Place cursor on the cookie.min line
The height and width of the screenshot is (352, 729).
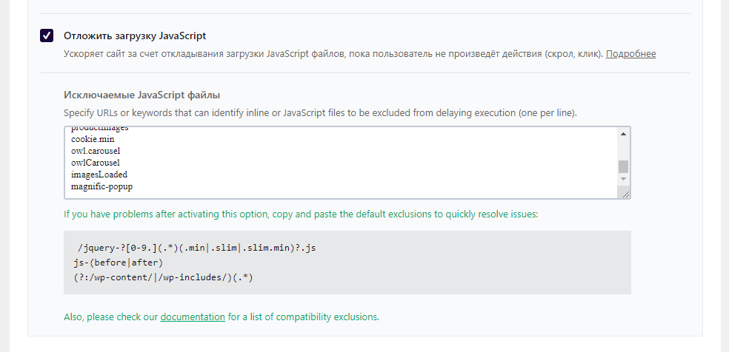click(93, 139)
